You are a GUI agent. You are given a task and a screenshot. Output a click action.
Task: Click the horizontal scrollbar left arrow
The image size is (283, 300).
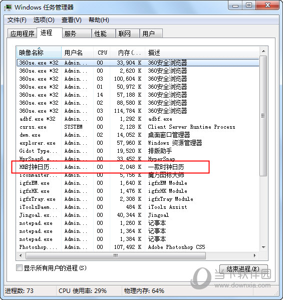pos(21,255)
